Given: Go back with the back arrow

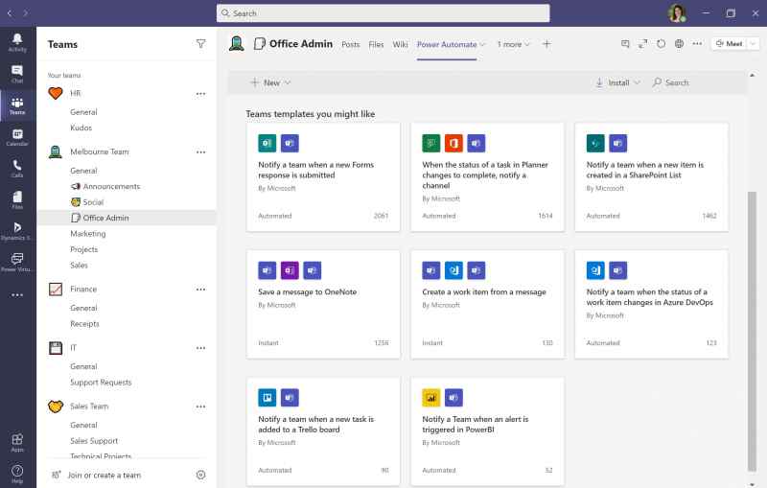Looking at the screenshot, I should [x=9, y=13].
